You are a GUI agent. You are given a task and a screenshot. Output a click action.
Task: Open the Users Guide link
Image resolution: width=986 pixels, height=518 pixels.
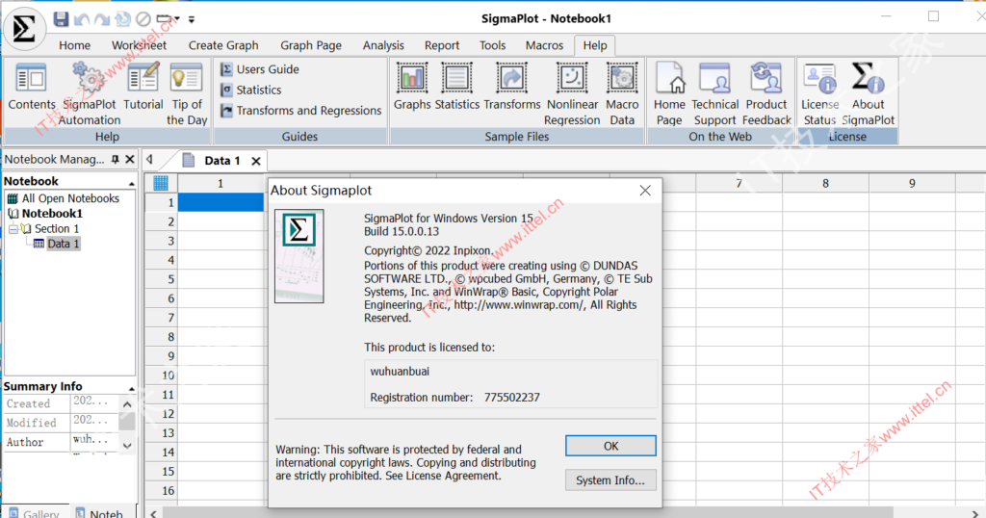[x=267, y=69]
